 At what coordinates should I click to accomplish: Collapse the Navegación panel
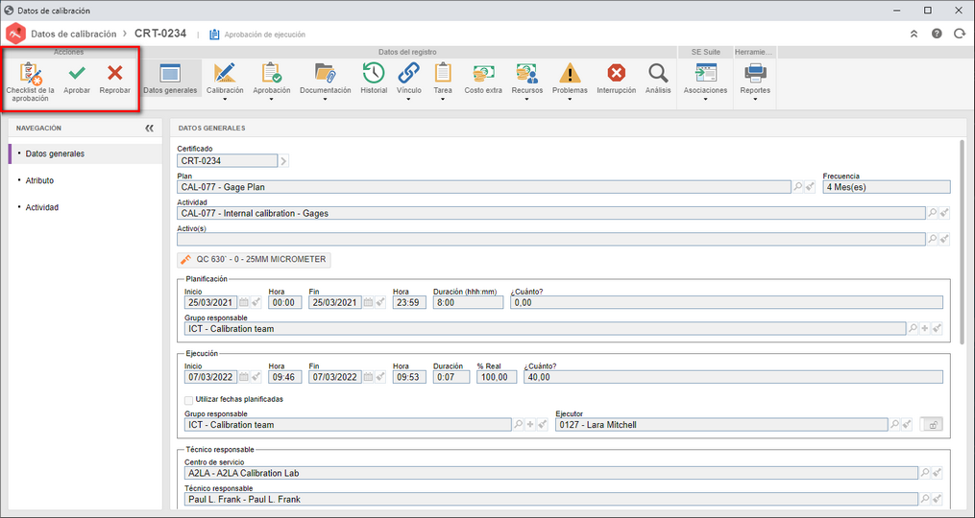point(149,128)
